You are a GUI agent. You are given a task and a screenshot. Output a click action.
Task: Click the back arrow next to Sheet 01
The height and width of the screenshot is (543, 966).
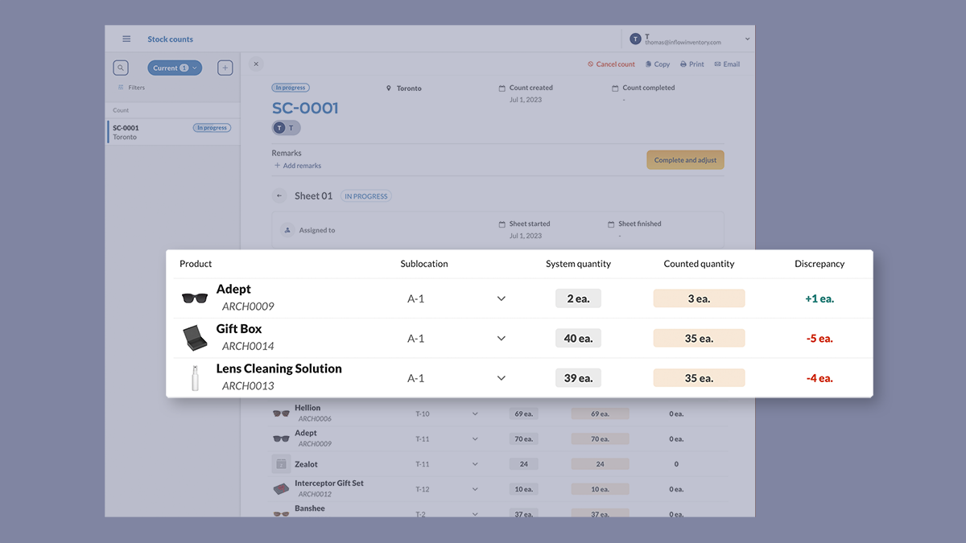pos(279,195)
